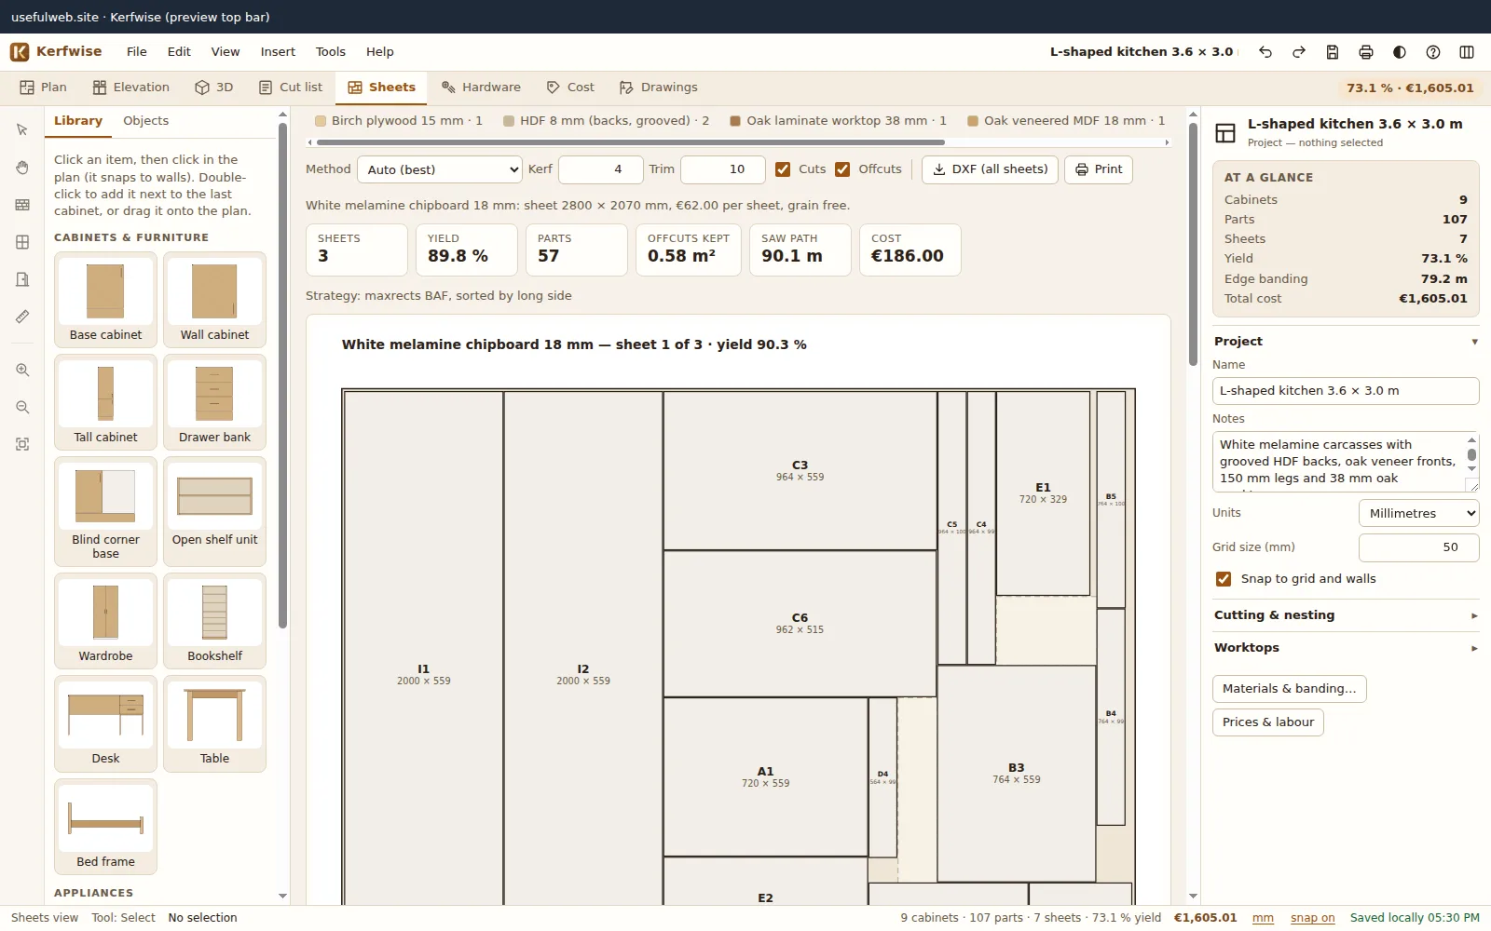The height and width of the screenshot is (931, 1491).
Task: Open Prices & labour dialog
Action: (1267, 722)
